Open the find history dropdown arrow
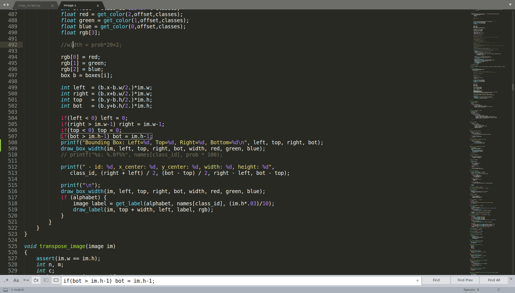Viewport: 515px width, 293px height. pyautogui.click(x=418, y=281)
